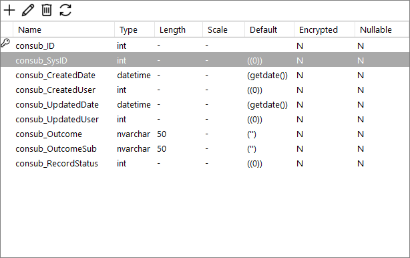Click the (getdate()) default of consub_CreatedDate
The image size is (410, 258).
pyautogui.click(x=267, y=76)
